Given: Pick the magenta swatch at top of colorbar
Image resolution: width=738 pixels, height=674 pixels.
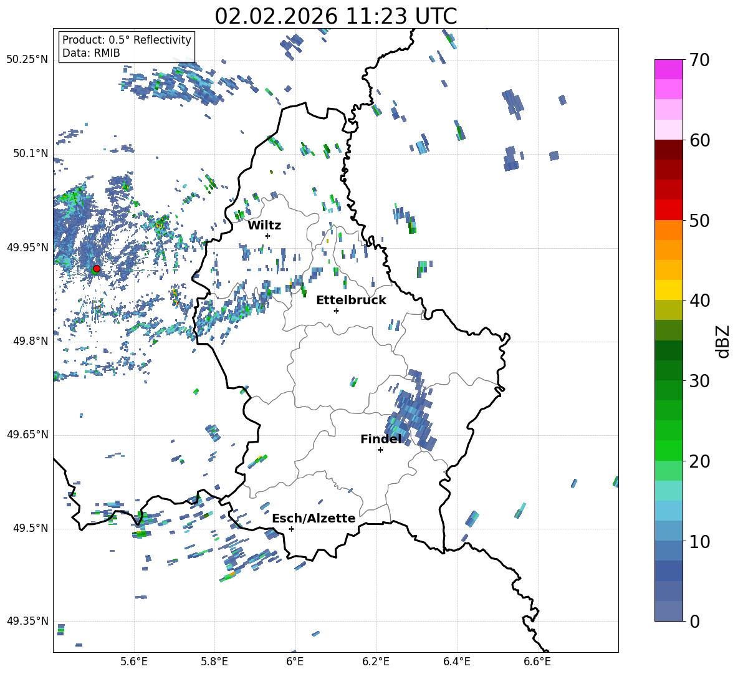Looking at the screenshot, I should tap(669, 69).
